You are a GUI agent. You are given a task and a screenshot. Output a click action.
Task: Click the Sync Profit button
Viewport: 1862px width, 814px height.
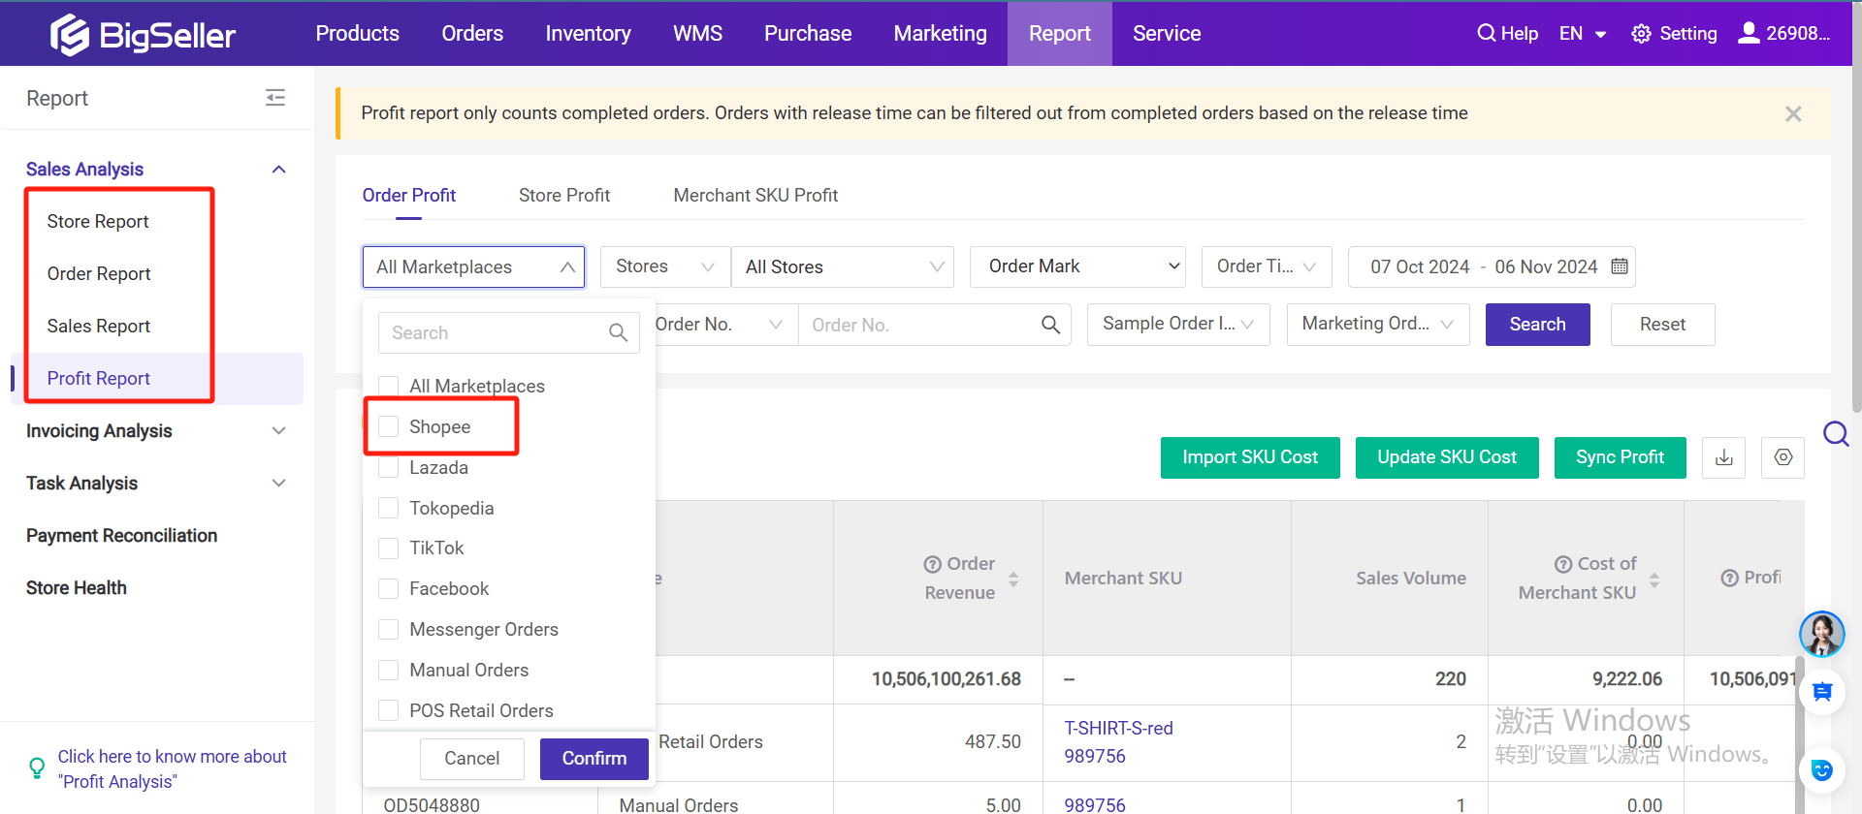(1620, 457)
